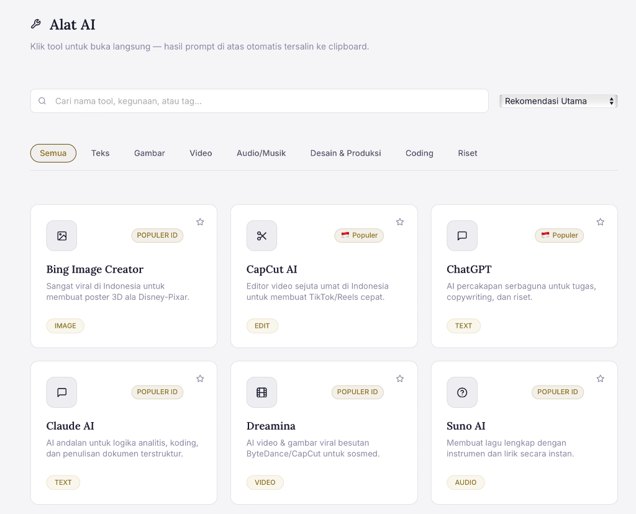Image resolution: width=636 pixels, height=514 pixels.
Task: Open the ChatGPT tool title
Action: click(x=469, y=269)
